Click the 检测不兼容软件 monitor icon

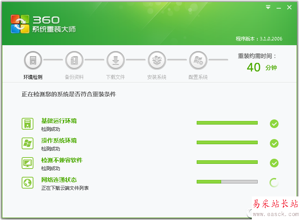tap(28, 163)
